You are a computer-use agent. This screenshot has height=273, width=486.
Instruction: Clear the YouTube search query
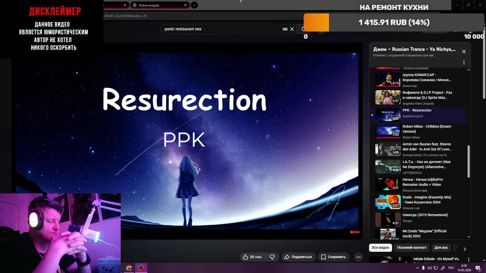coord(292,29)
